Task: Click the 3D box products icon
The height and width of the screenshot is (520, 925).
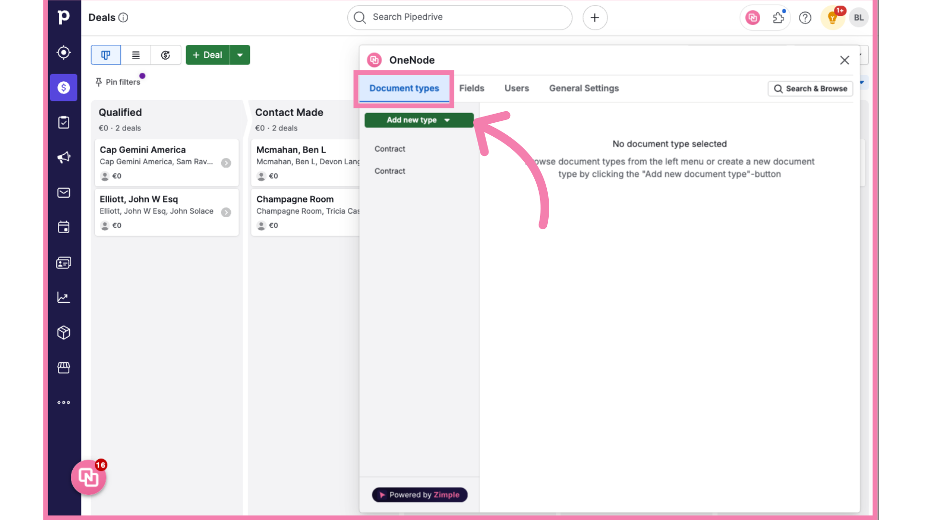Action: coord(64,333)
